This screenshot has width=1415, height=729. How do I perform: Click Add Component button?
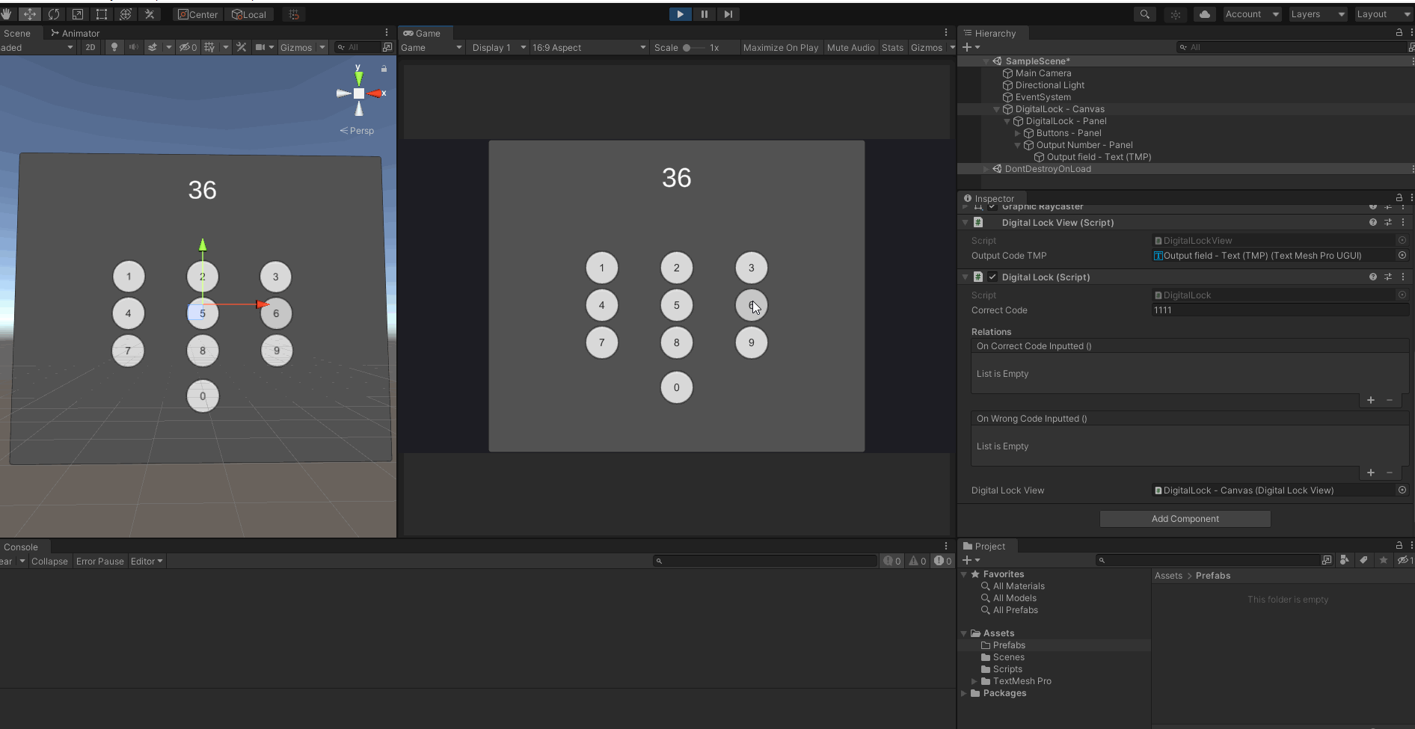[1185, 519]
